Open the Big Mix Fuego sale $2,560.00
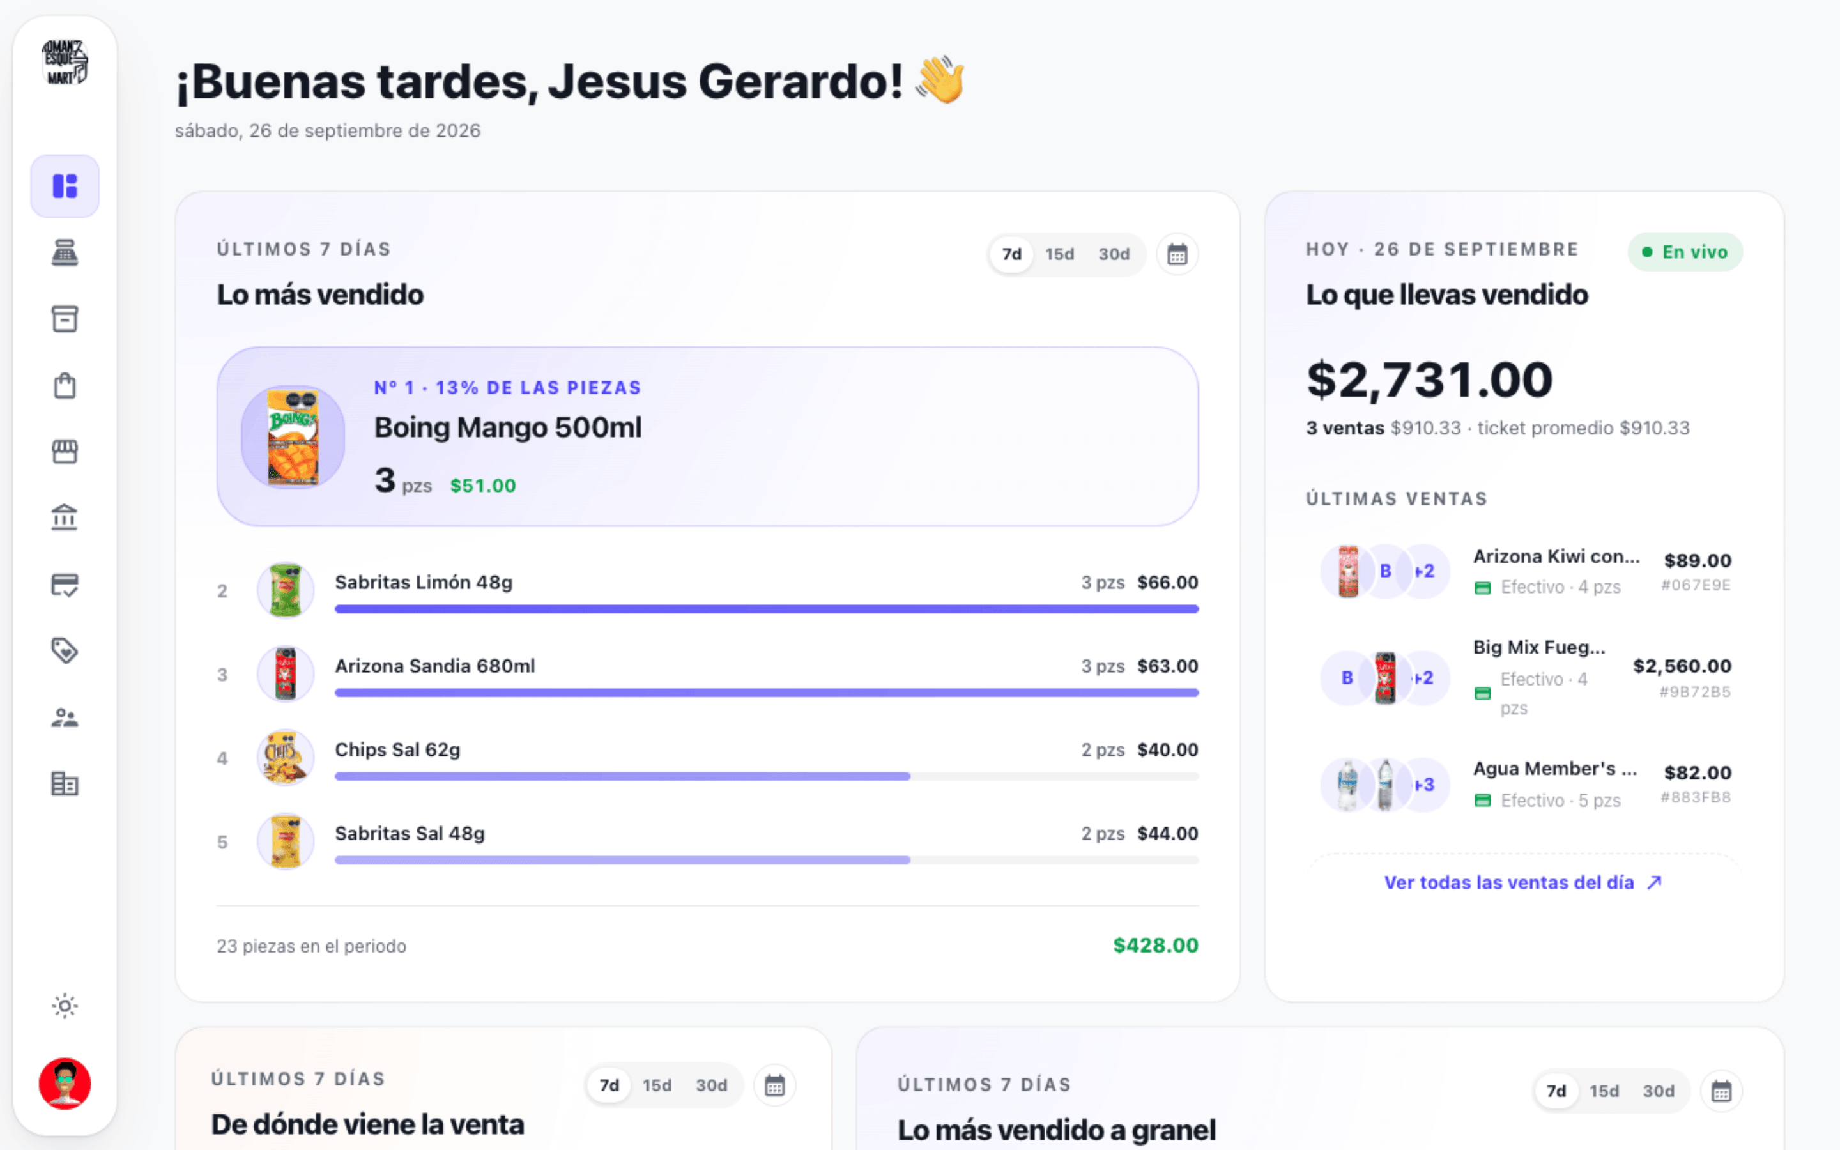1840x1150 pixels. (1524, 678)
